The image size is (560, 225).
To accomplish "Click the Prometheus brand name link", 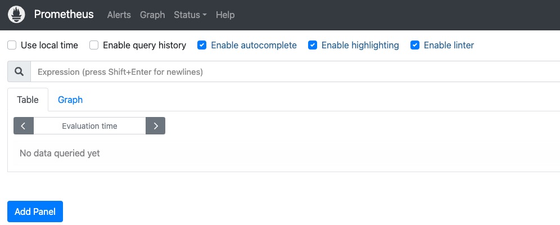I will [64, 14].
